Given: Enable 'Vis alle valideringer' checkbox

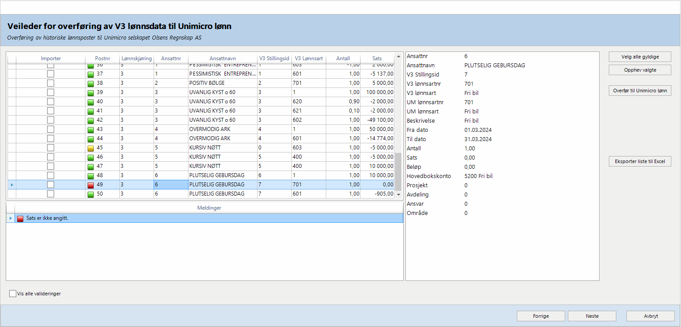Looking at the screenshot, I should coord(13,294).
